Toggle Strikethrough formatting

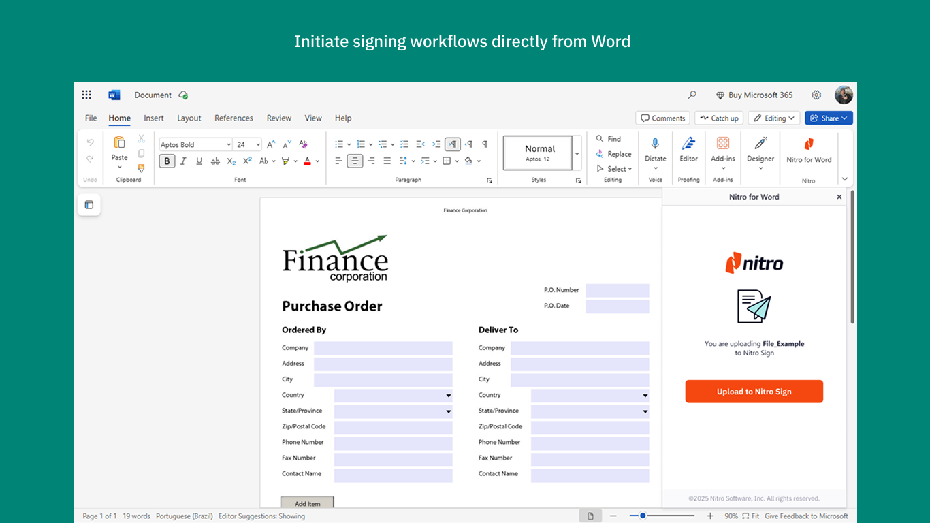(215, 161)
